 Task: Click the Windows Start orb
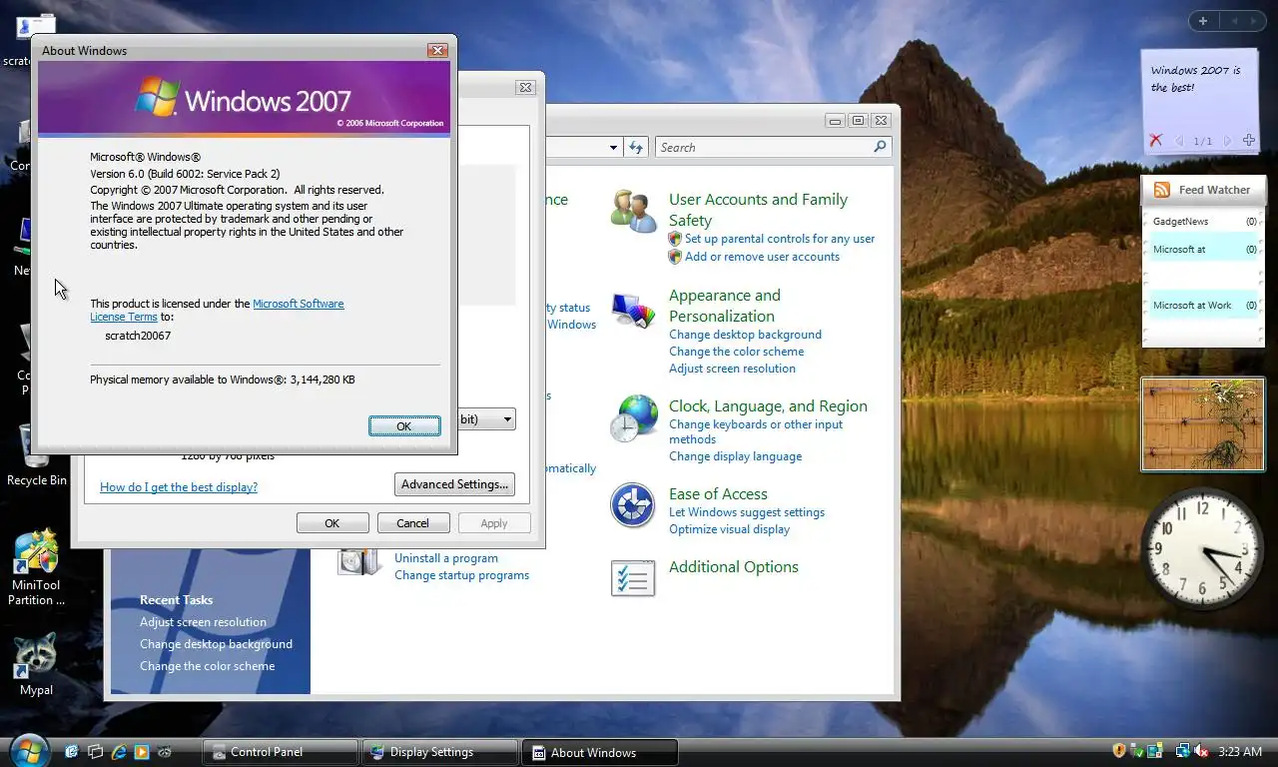[28, 750]
